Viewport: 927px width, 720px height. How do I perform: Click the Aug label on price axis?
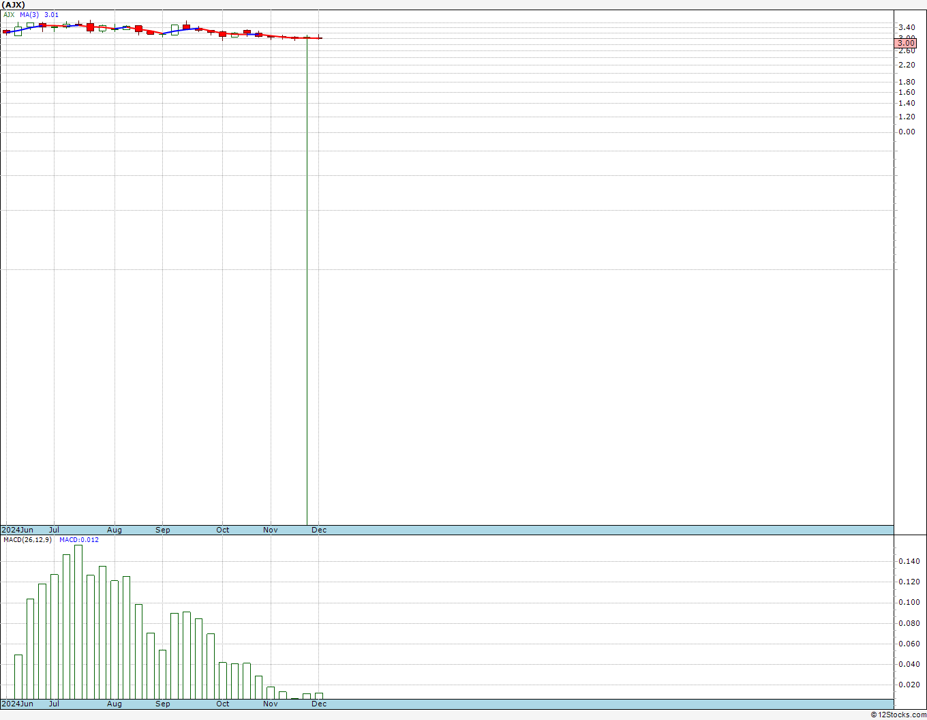point(115,530)
